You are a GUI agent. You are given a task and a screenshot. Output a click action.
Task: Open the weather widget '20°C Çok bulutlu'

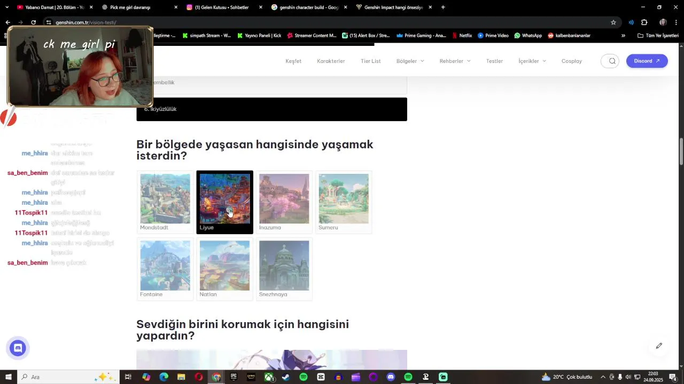[567, 377]
